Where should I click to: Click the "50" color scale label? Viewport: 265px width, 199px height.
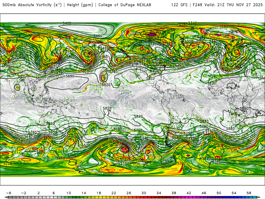click(219, 193)
